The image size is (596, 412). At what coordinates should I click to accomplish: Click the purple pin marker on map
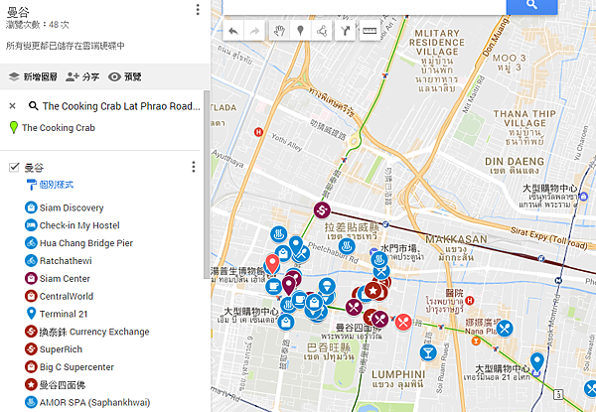pos(289,285)
